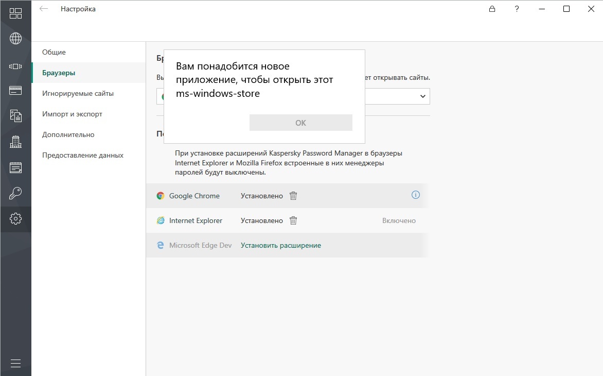Screen dimensions: 603x376
Task: Open the Предоставление данных section
Action: point(89,155)
